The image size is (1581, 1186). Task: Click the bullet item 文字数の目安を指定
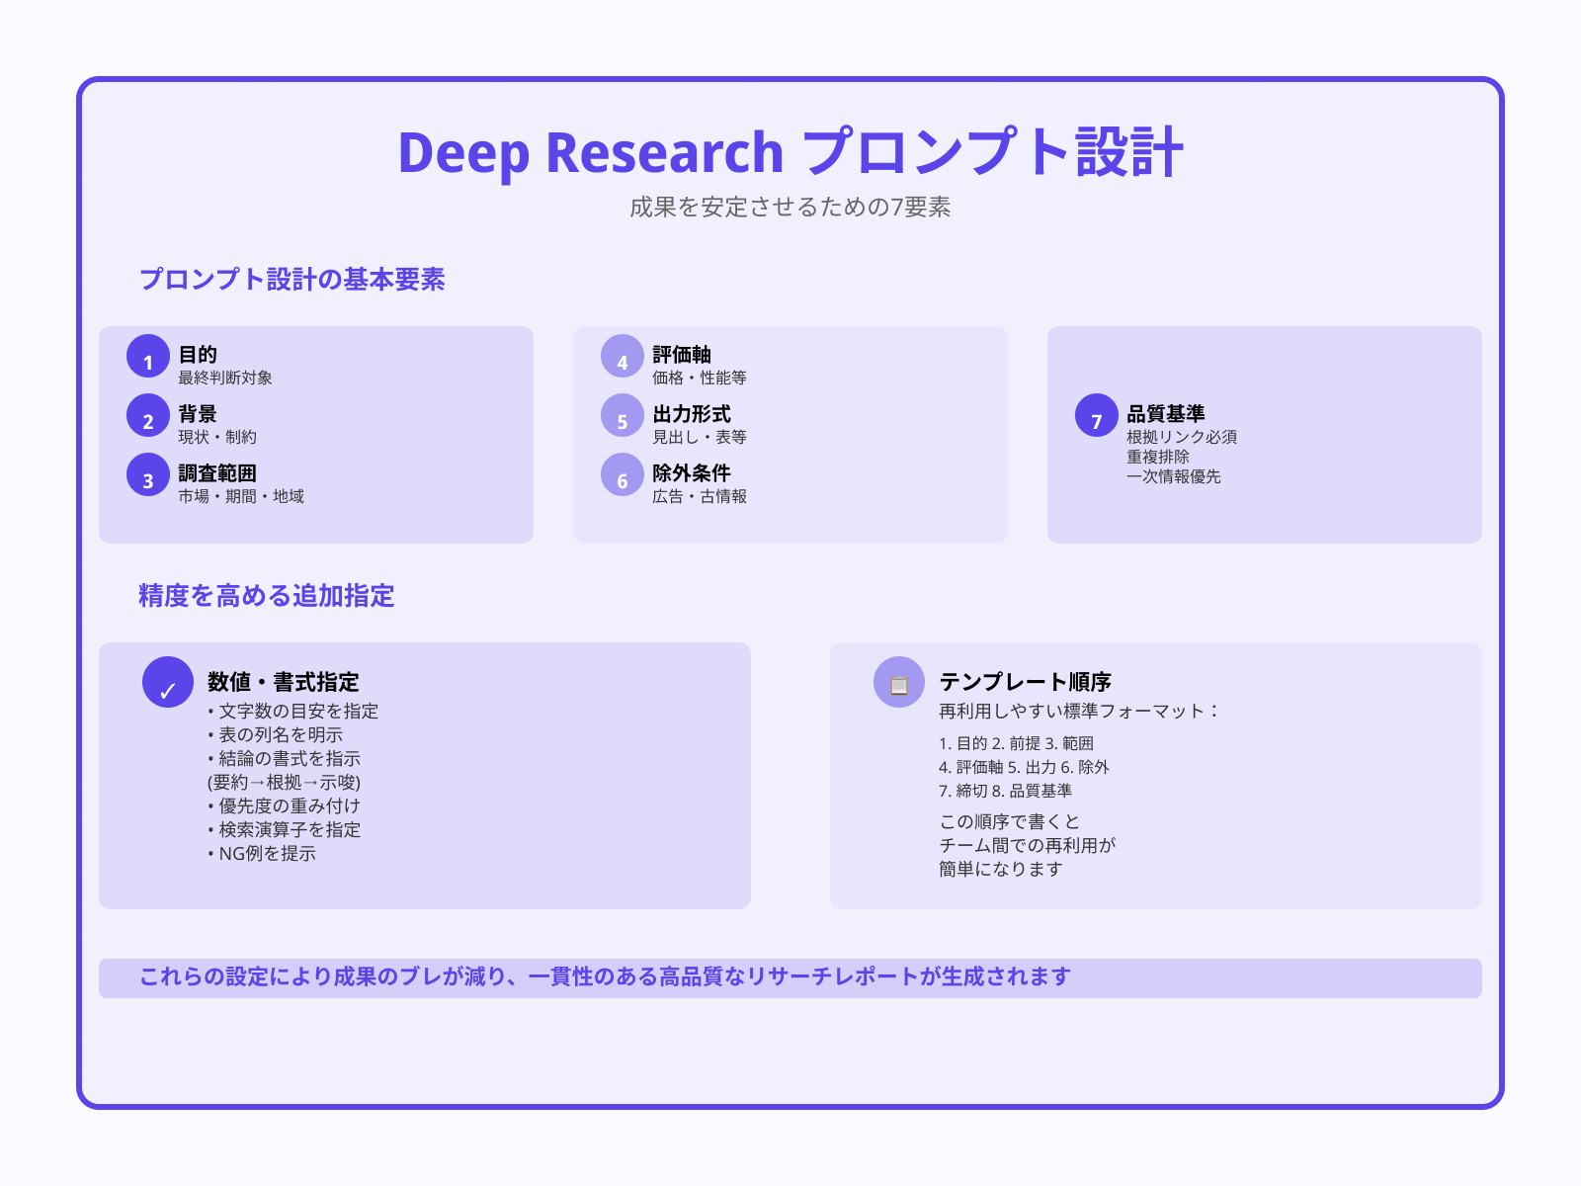[x=292, y=711]
